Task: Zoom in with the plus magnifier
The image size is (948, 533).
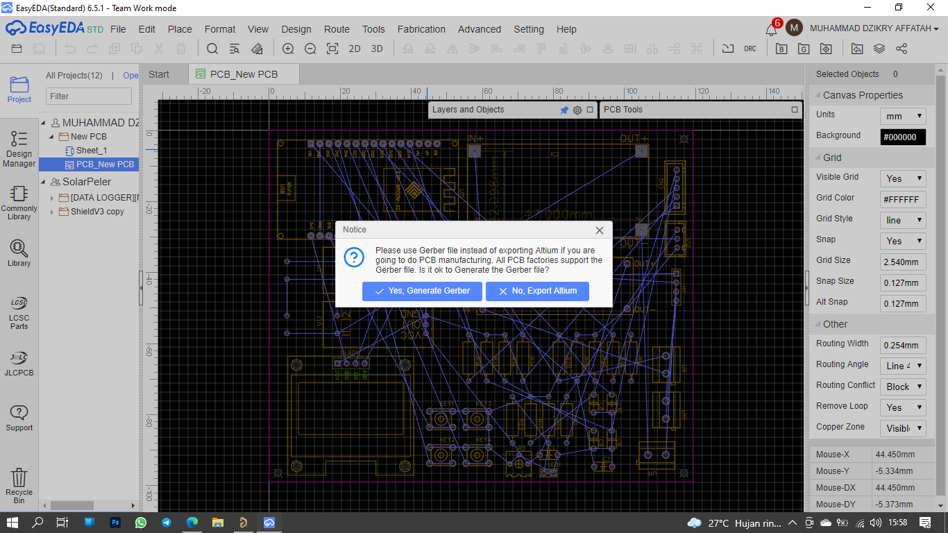Action: point(288,49)
